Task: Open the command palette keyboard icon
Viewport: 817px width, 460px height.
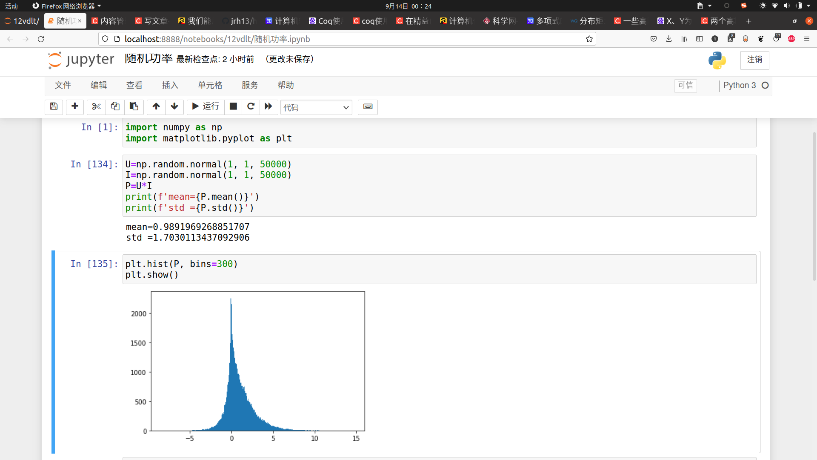Action: coord(368,106)
